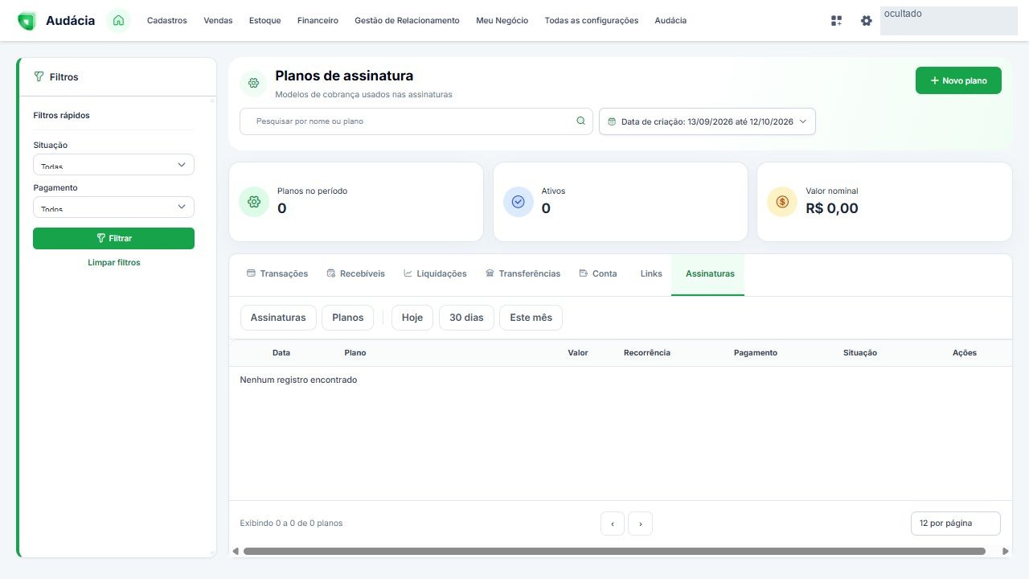This screenshot has width=1029, height=579.
Task: Apply filters with Filtrar button
Action: (113, 238)
